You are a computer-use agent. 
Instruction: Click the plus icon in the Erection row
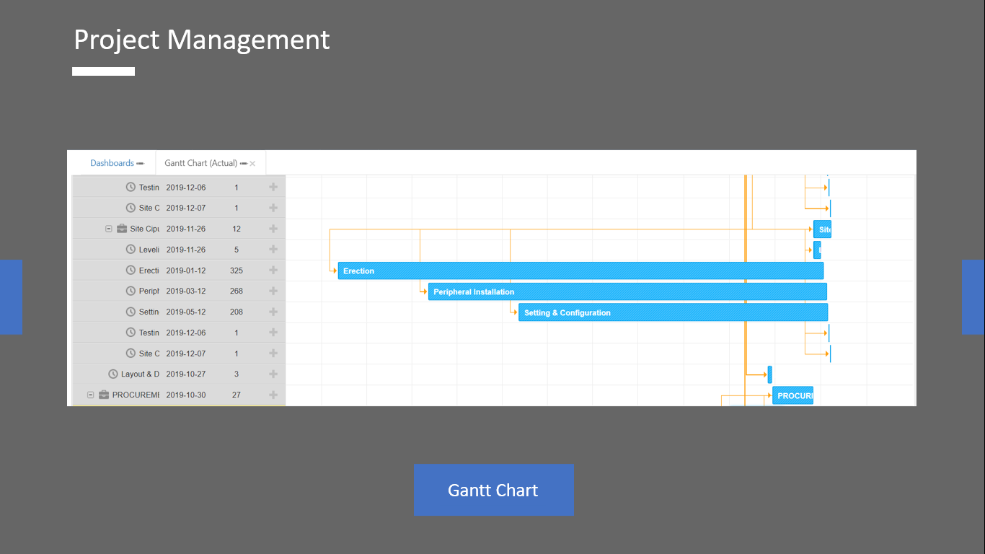273,270
